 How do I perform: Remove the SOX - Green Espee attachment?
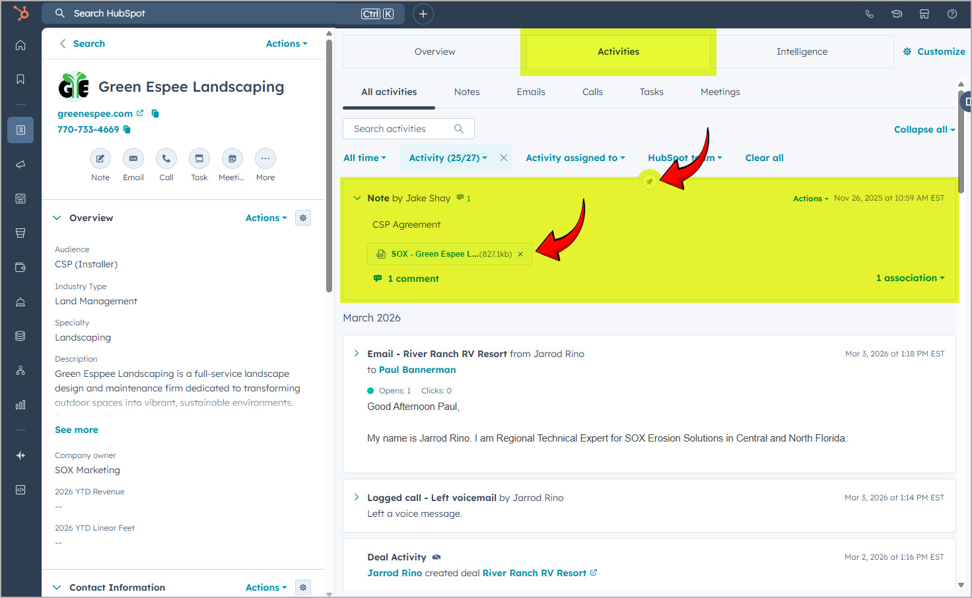[520, 254]
